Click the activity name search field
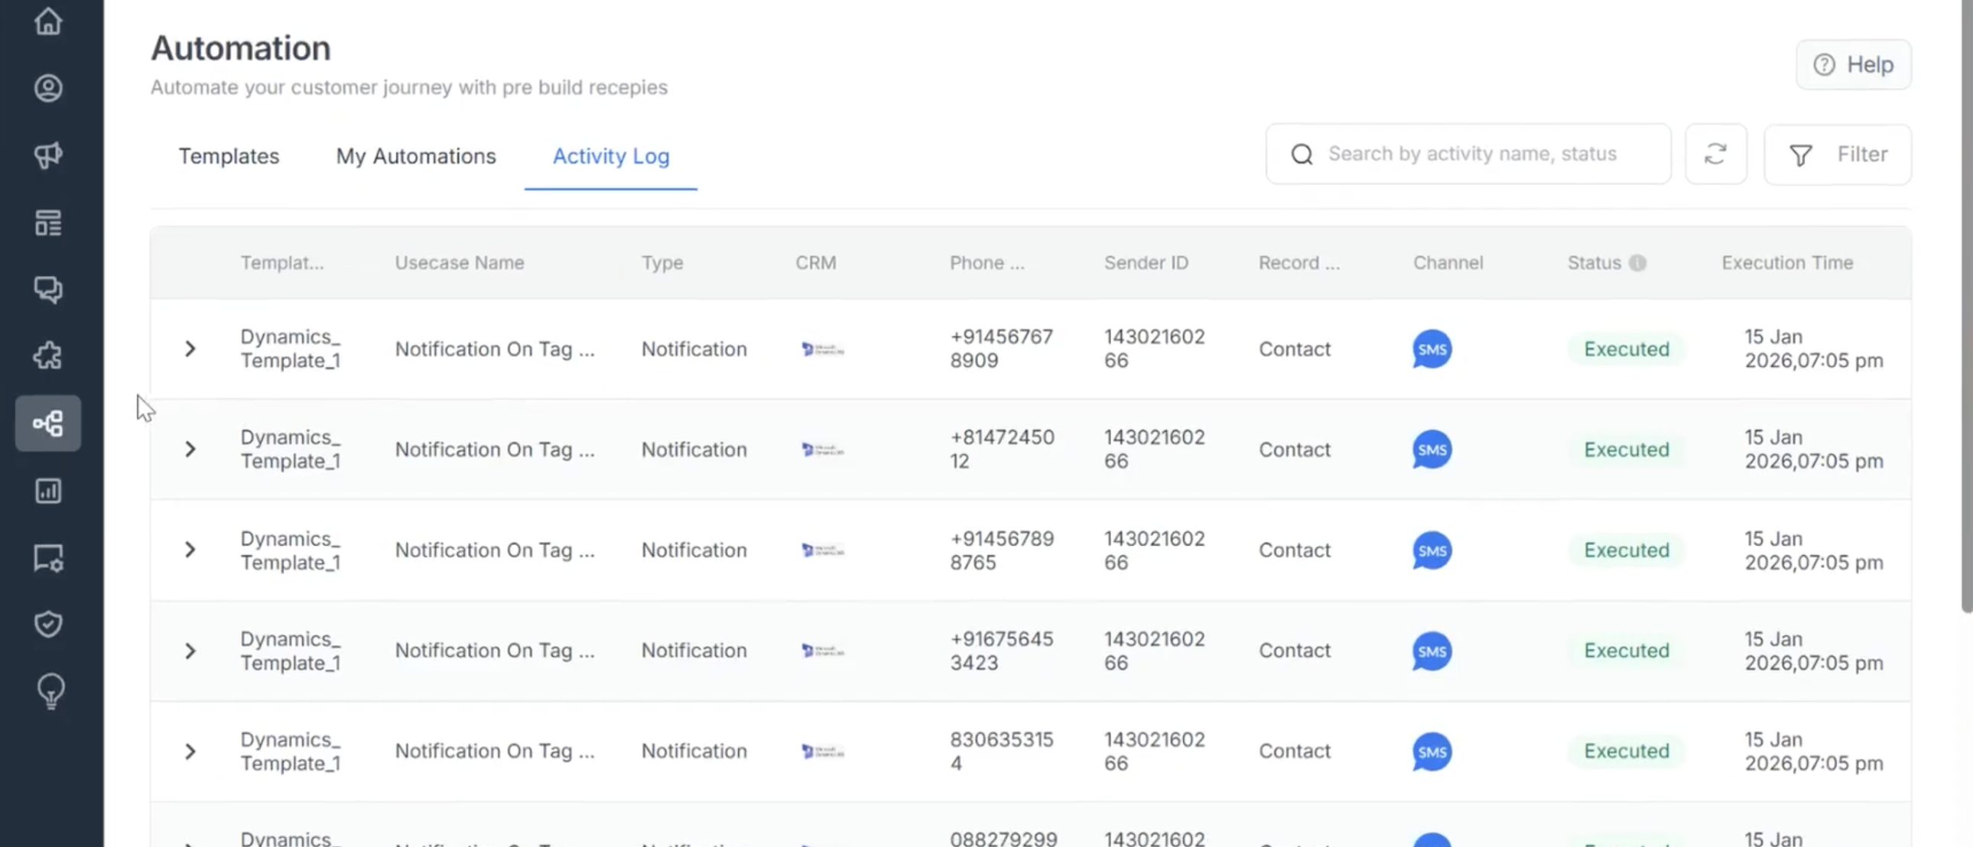1973x847 pixels. tap(1468, 154)
